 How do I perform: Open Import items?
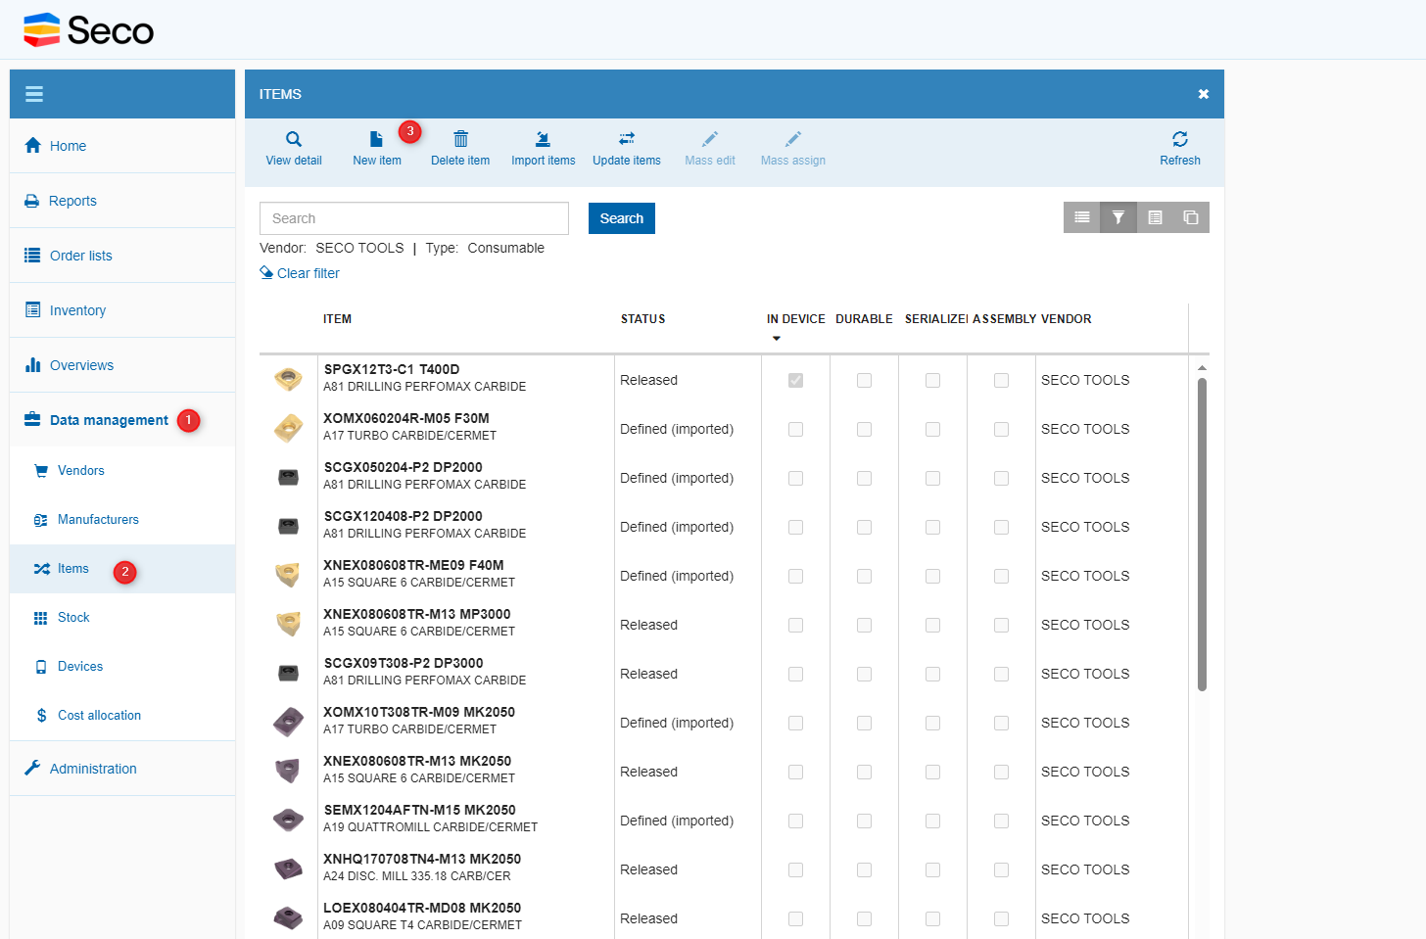pyautogui.click(x=544, y=148)
